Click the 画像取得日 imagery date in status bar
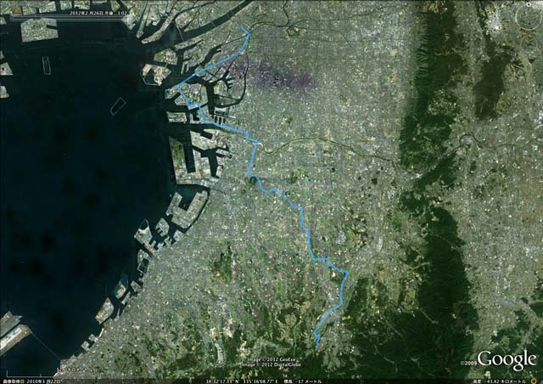 pos(29,381)
